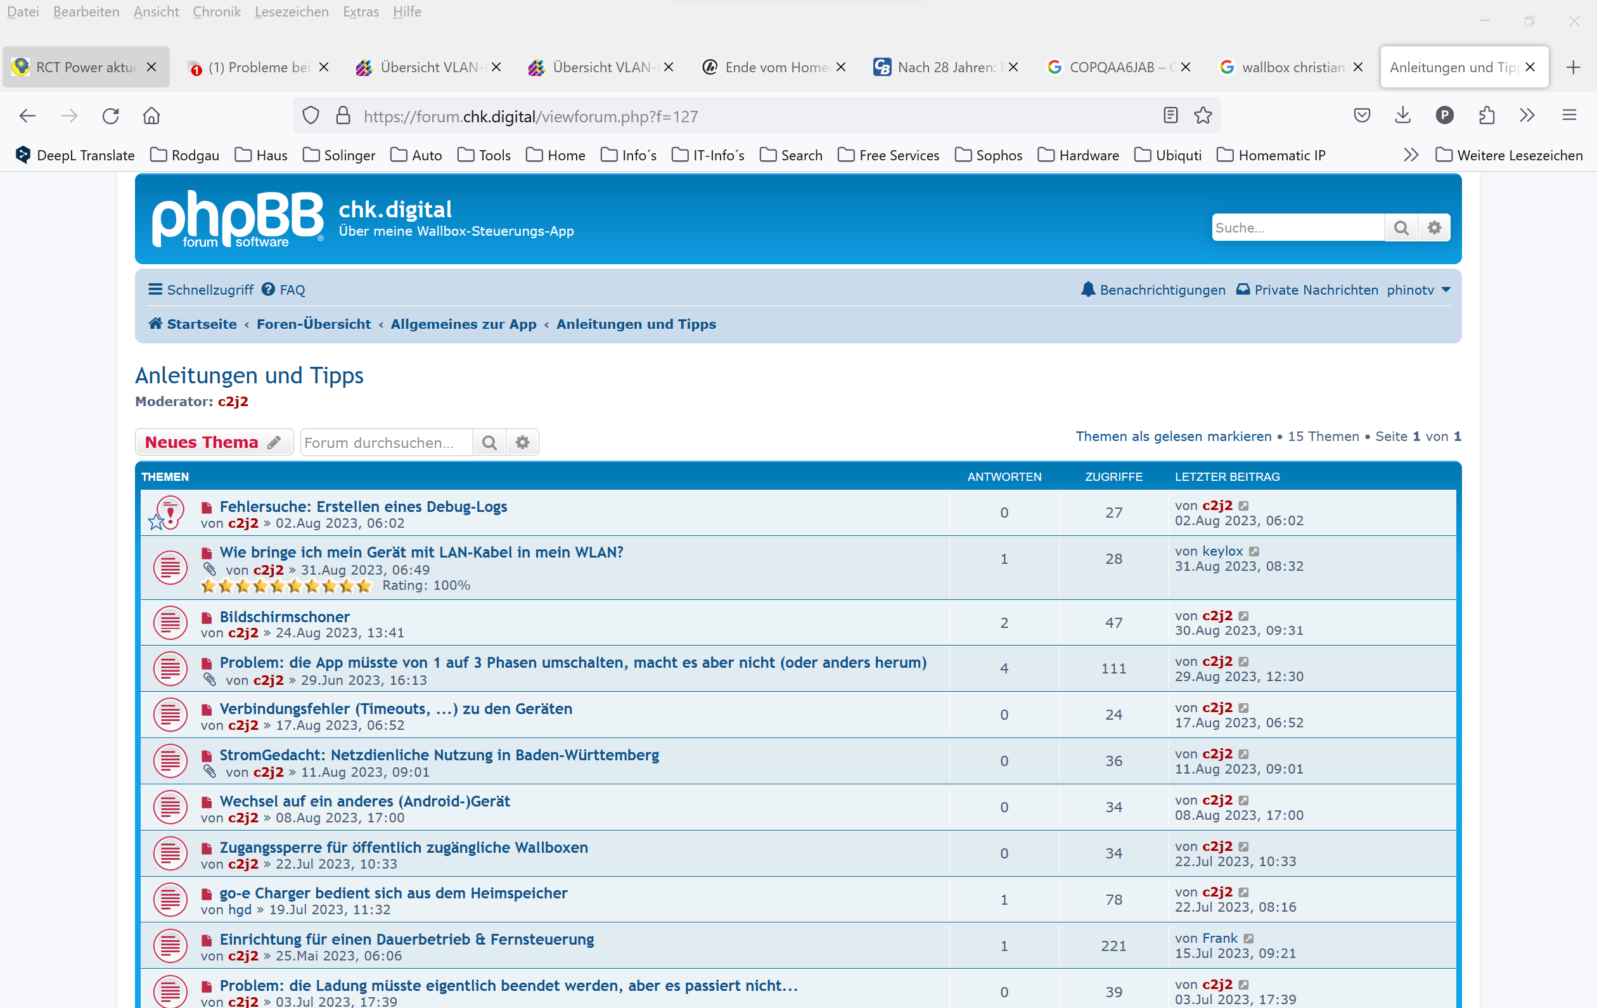The width and height of the screenshot is (1597, 1008).
Task: Open topic StromGedacht: Netzdienliche Nutzung in Baden-Württemberg
Action: [439, 755]
